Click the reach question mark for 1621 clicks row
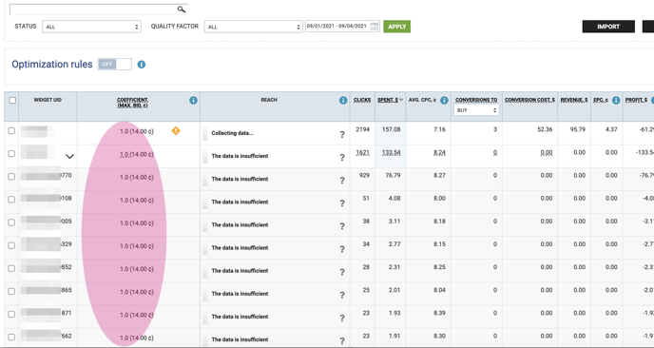 coord(342,157)
